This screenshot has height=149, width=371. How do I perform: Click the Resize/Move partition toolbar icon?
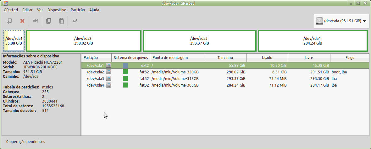tap(36, 21)
